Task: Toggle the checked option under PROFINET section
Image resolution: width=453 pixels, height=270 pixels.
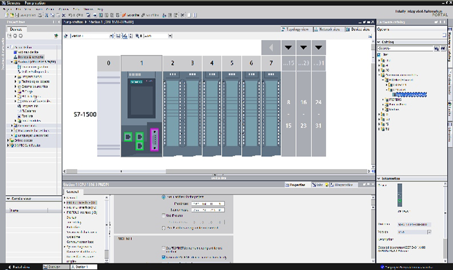Action: pos(163,256)
